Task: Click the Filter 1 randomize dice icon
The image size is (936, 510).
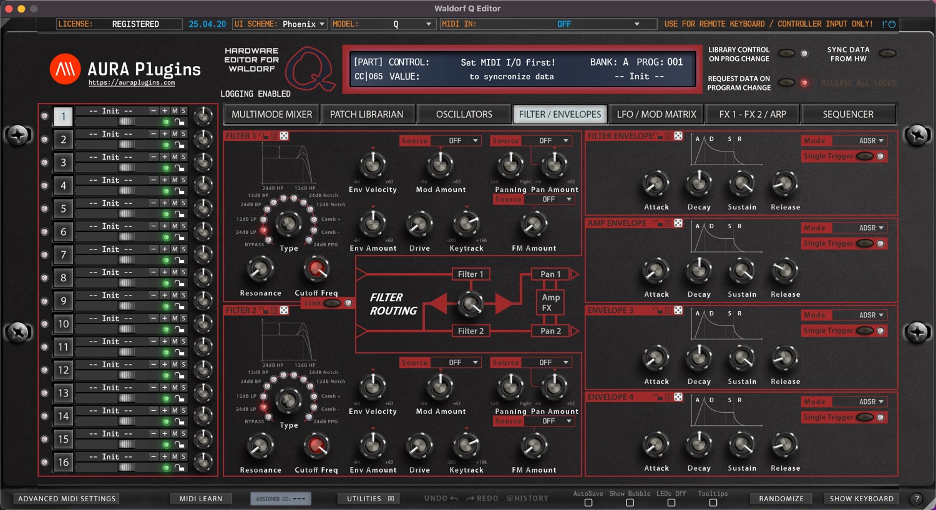Action: pyautogui.click(x=284, y=135)
